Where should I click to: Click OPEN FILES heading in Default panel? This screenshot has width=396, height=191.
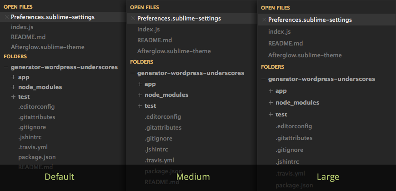coord(18,7)
